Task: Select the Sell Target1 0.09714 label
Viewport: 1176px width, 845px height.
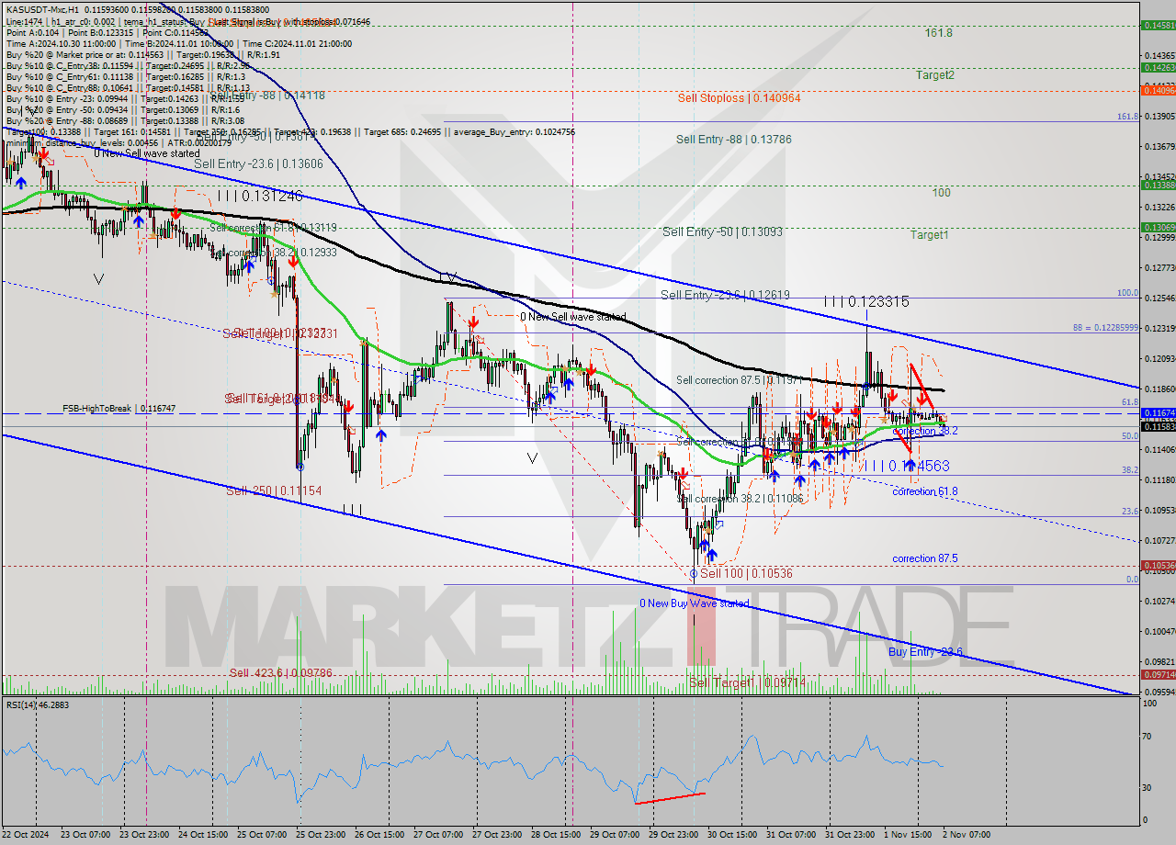Action: (747, 682)
